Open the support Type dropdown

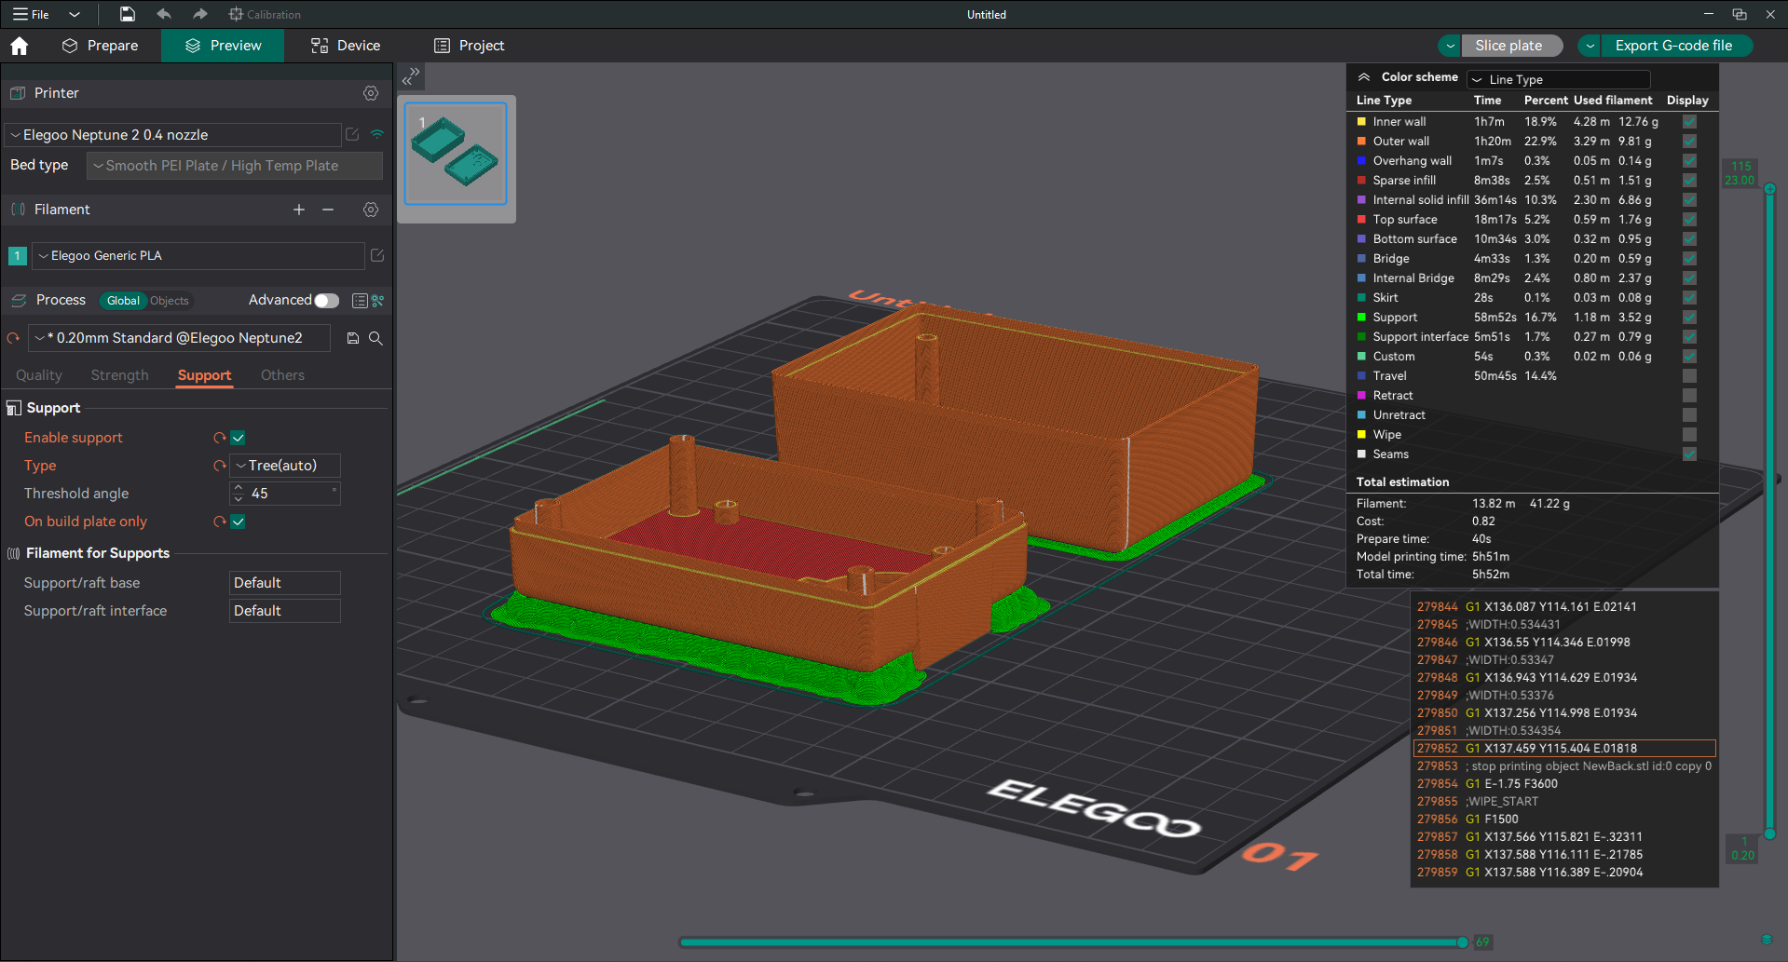[284, 466]
